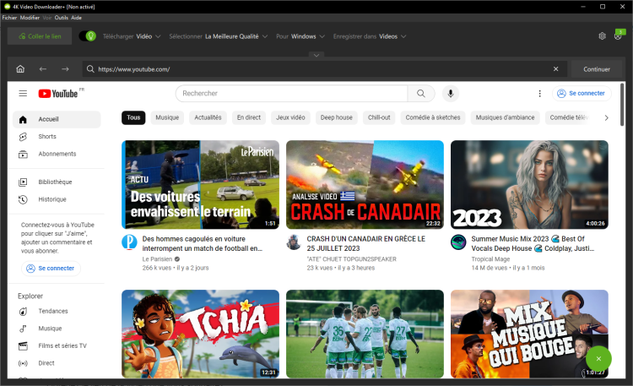Open the 2023 Summer Music Mix thumbnail

tap(529, 185)
